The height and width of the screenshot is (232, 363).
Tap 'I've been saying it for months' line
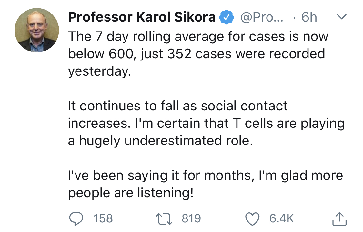click(x=205, y=176)
